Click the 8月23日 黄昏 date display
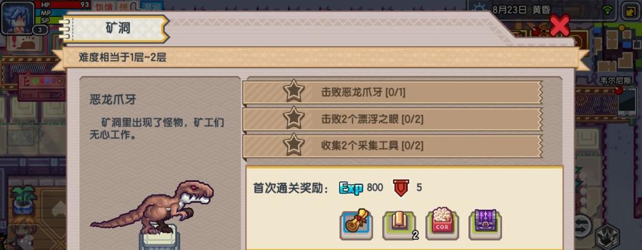The height and width of the screenshot is (250, 642). (x=521, y=10)
